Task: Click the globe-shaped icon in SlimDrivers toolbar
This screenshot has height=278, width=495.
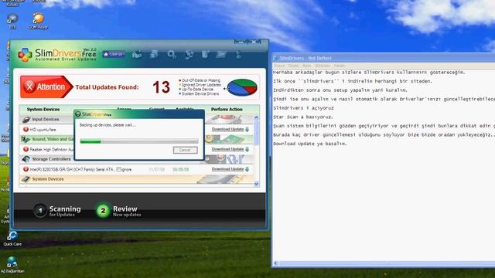Action: 189,55
